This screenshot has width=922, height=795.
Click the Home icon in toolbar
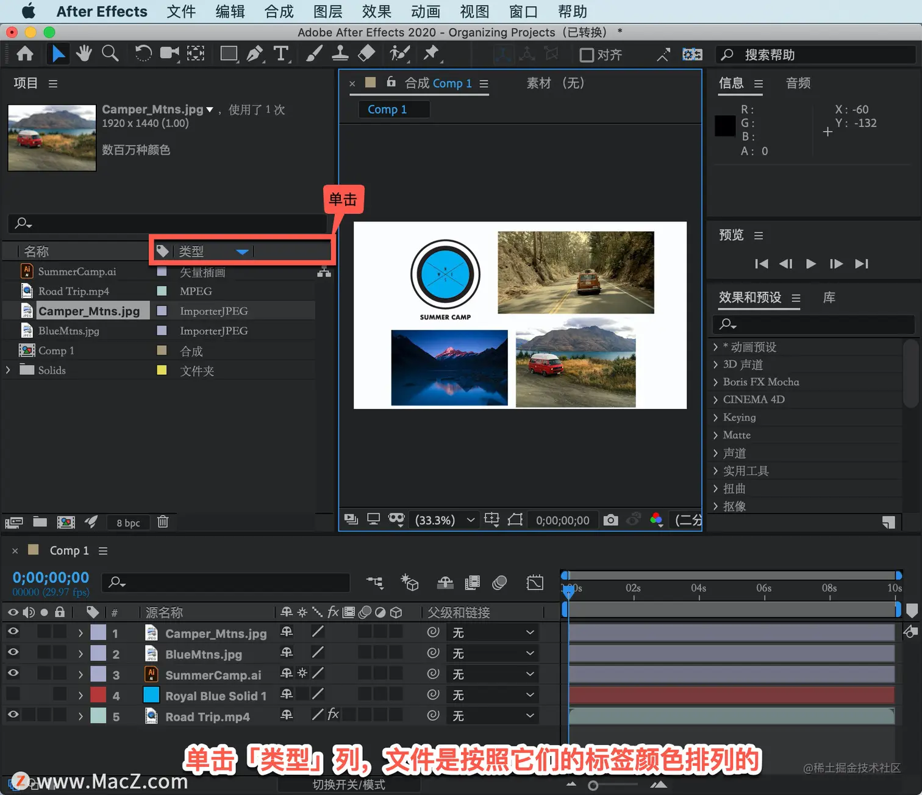tap(25, 54)
